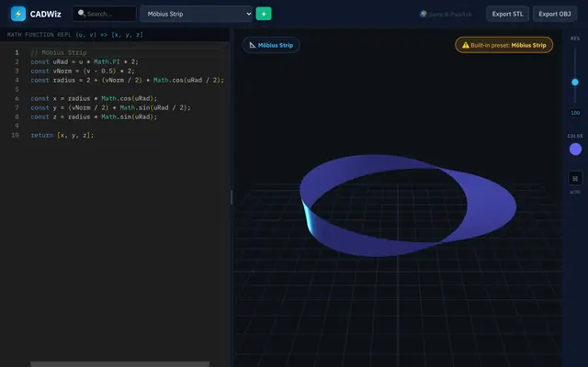Click line number 10 in the gutter

(15, 135)
